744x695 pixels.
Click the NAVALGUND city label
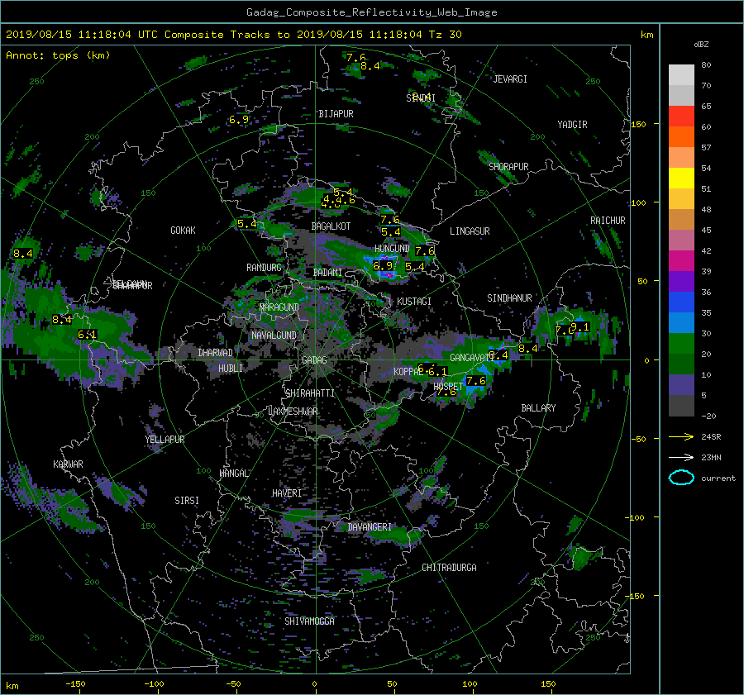pyautogui.click(x=274, y=336)
